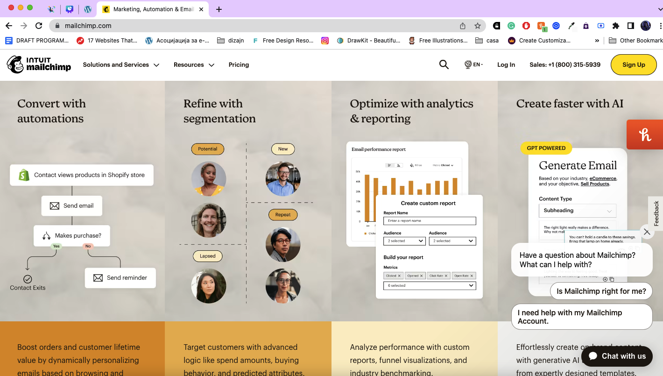
Task: Open the black padlock extension icon
Action: click(496, 26)
